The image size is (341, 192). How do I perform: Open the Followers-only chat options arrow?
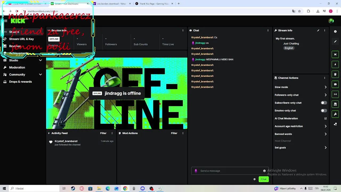click(x=326, y=95)
